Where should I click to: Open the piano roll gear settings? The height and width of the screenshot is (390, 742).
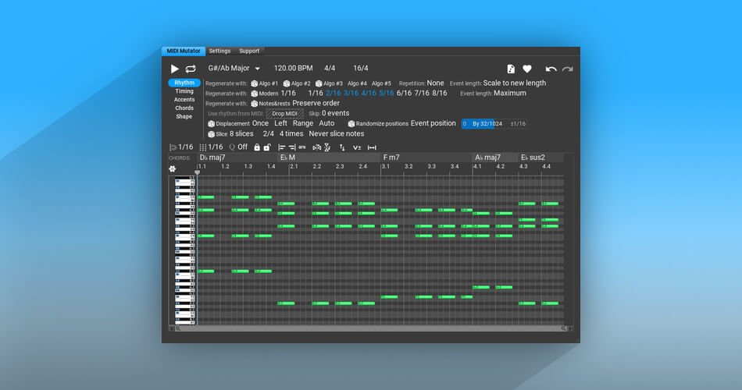click(173, 168)
